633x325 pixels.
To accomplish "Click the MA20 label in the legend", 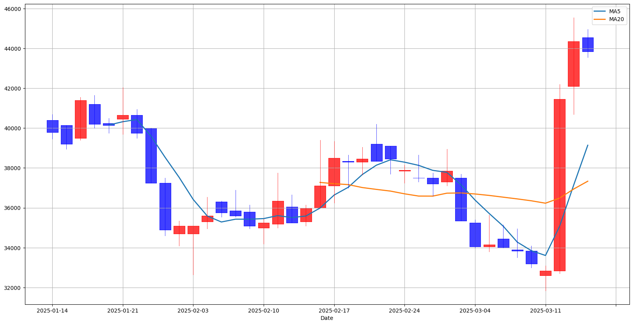I will pyautogui.click(x=616, y=19).
